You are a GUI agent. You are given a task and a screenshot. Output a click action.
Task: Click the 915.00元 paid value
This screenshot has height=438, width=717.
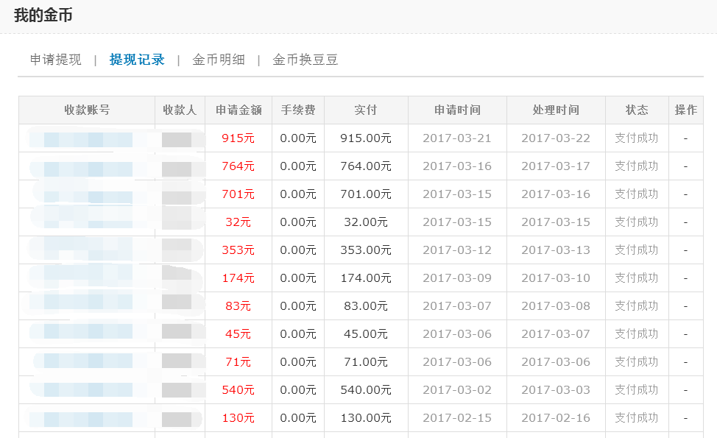point(366,138)
